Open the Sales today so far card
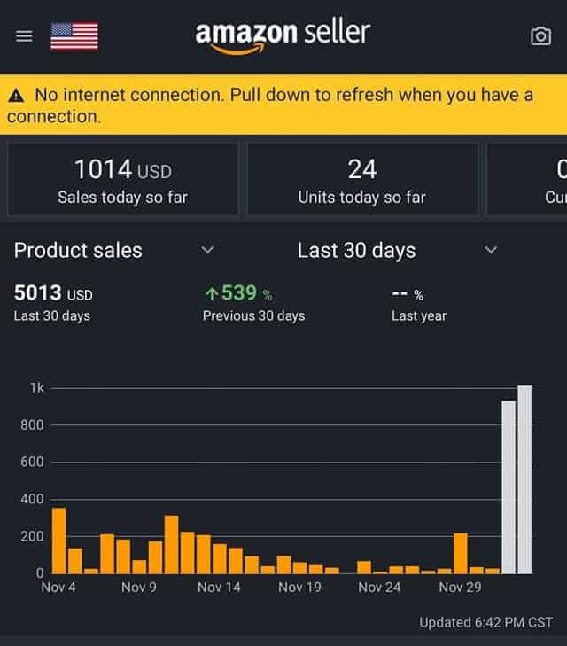This screenshot has width=567, height=646. click(x=122, y=180)
